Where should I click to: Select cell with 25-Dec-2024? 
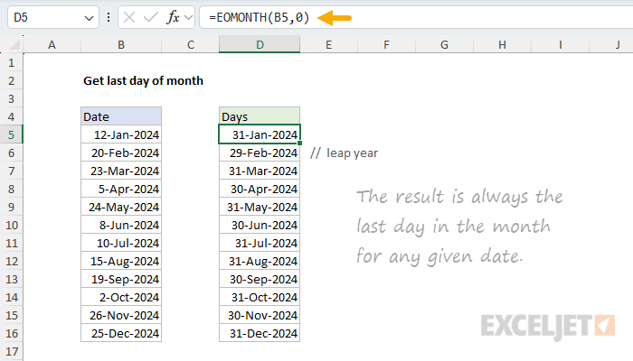click(x=121, y=333)
